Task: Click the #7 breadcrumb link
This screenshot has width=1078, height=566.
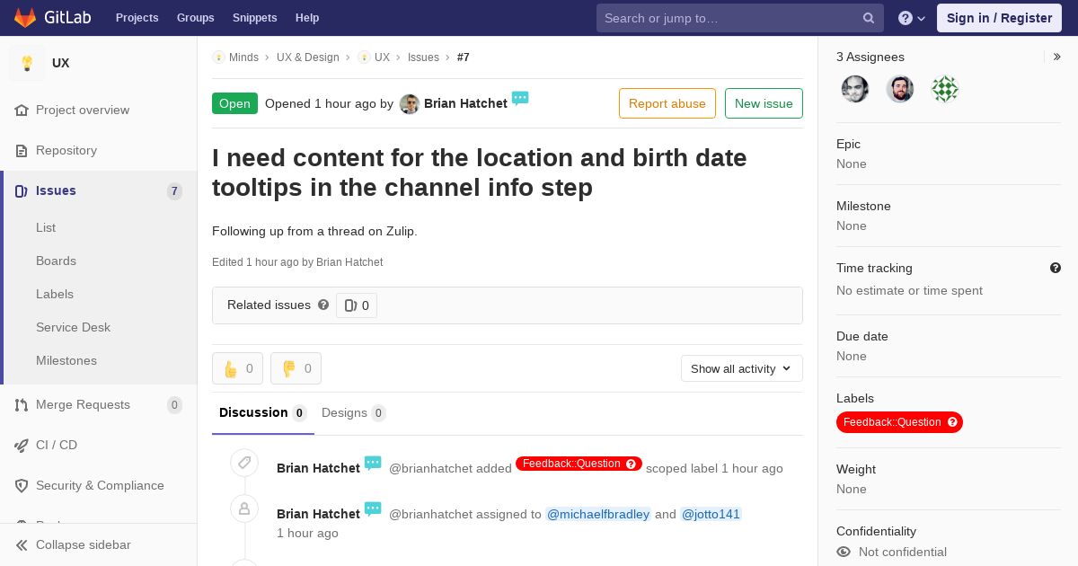Action: pos(464,57)
